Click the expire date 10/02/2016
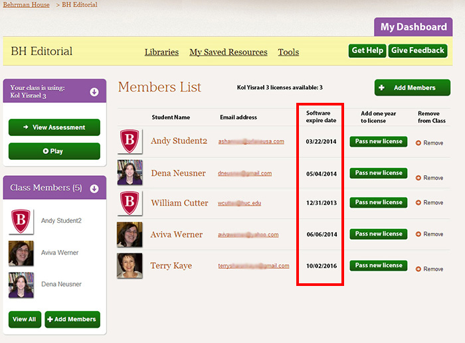Viewport: 465px width, 343px height. [322, 266]
